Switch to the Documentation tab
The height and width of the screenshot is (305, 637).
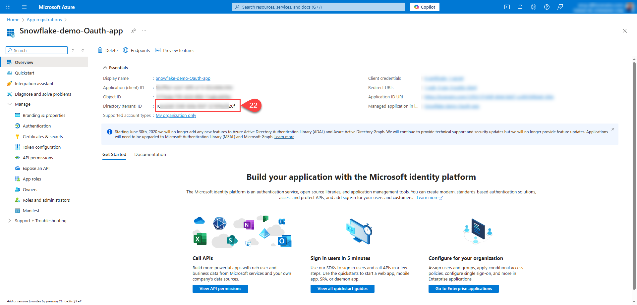click(x=150, y=154)
